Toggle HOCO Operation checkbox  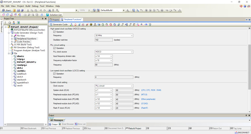point(54,32)
